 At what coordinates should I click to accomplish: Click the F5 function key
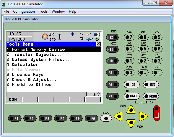tap(76, 118)
